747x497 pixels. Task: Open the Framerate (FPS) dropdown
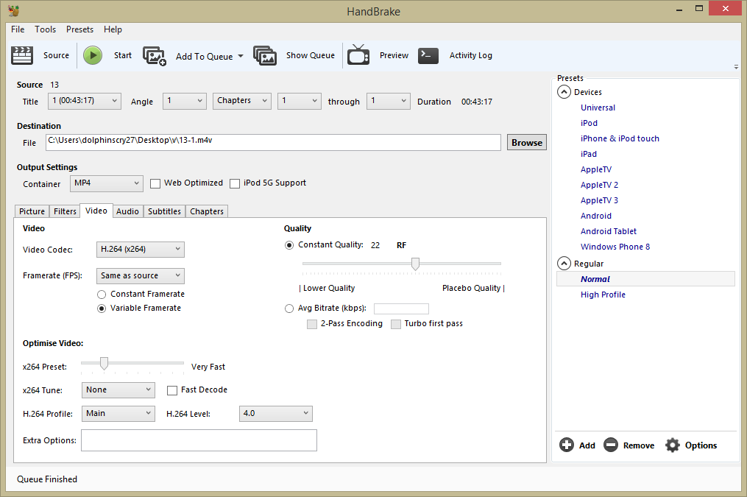[x=141, y=276]
